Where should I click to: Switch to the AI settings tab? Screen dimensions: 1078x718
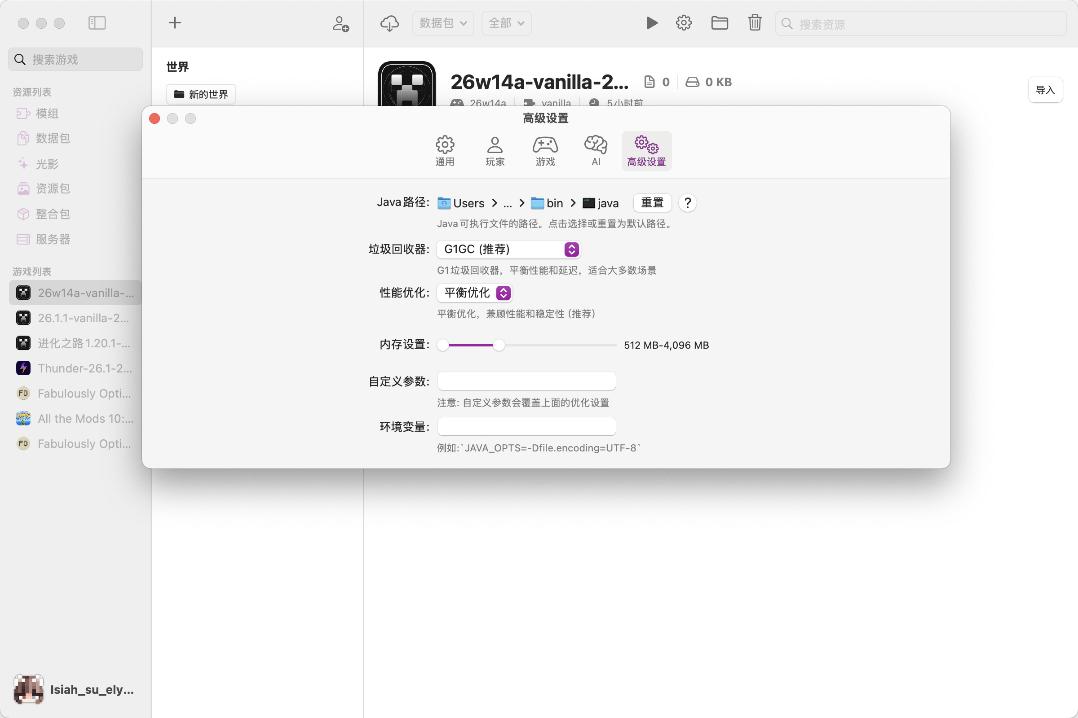(x=595, y=150)
